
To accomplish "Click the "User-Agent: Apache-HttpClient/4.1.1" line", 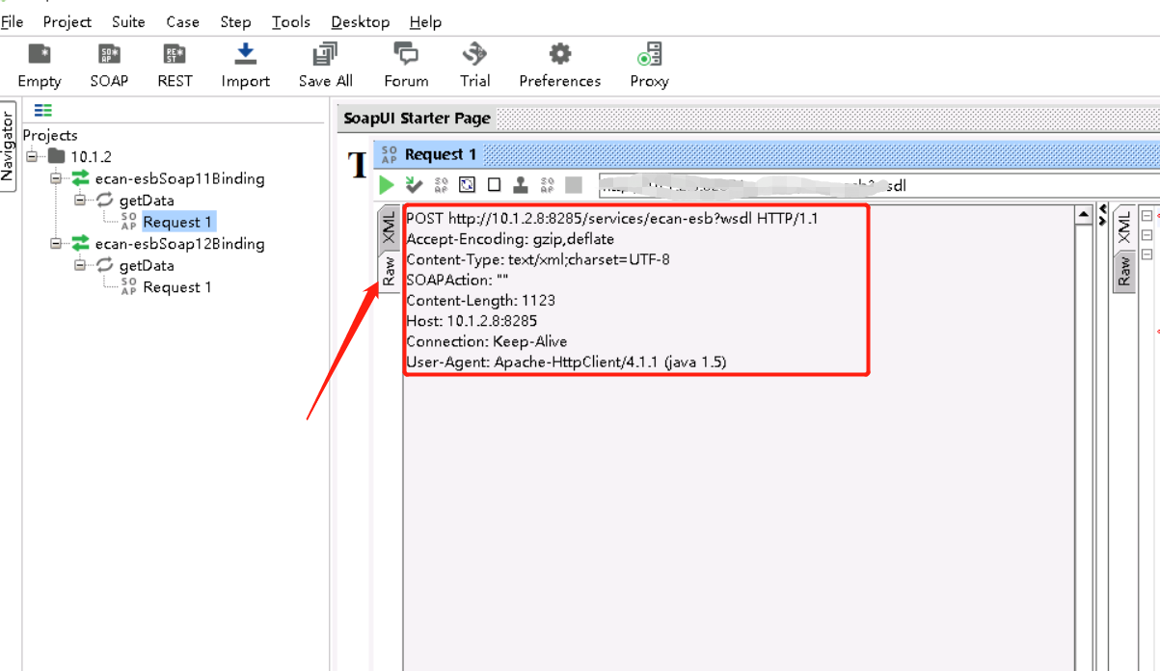I will 566,362.
